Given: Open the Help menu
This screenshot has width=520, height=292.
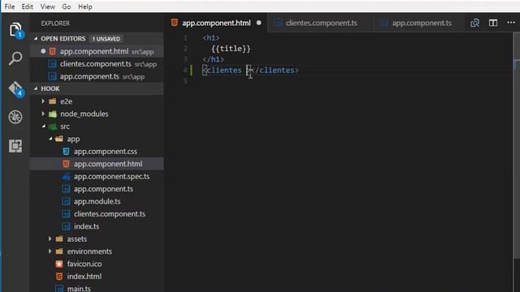Looking at the screenshot, I should point(84,6).
